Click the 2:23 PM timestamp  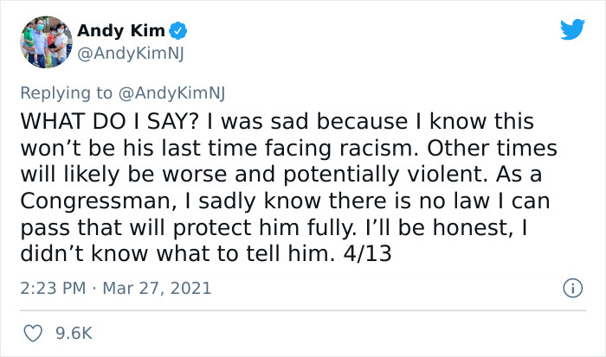click(x=53, y=289)
